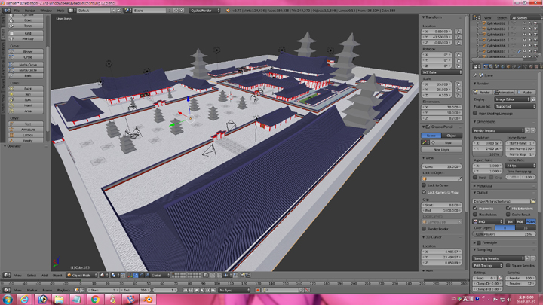
Task: Open the Material properties tab icon
Action: (531, 66)
